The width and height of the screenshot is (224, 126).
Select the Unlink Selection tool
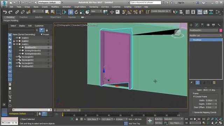pos(22,12)
